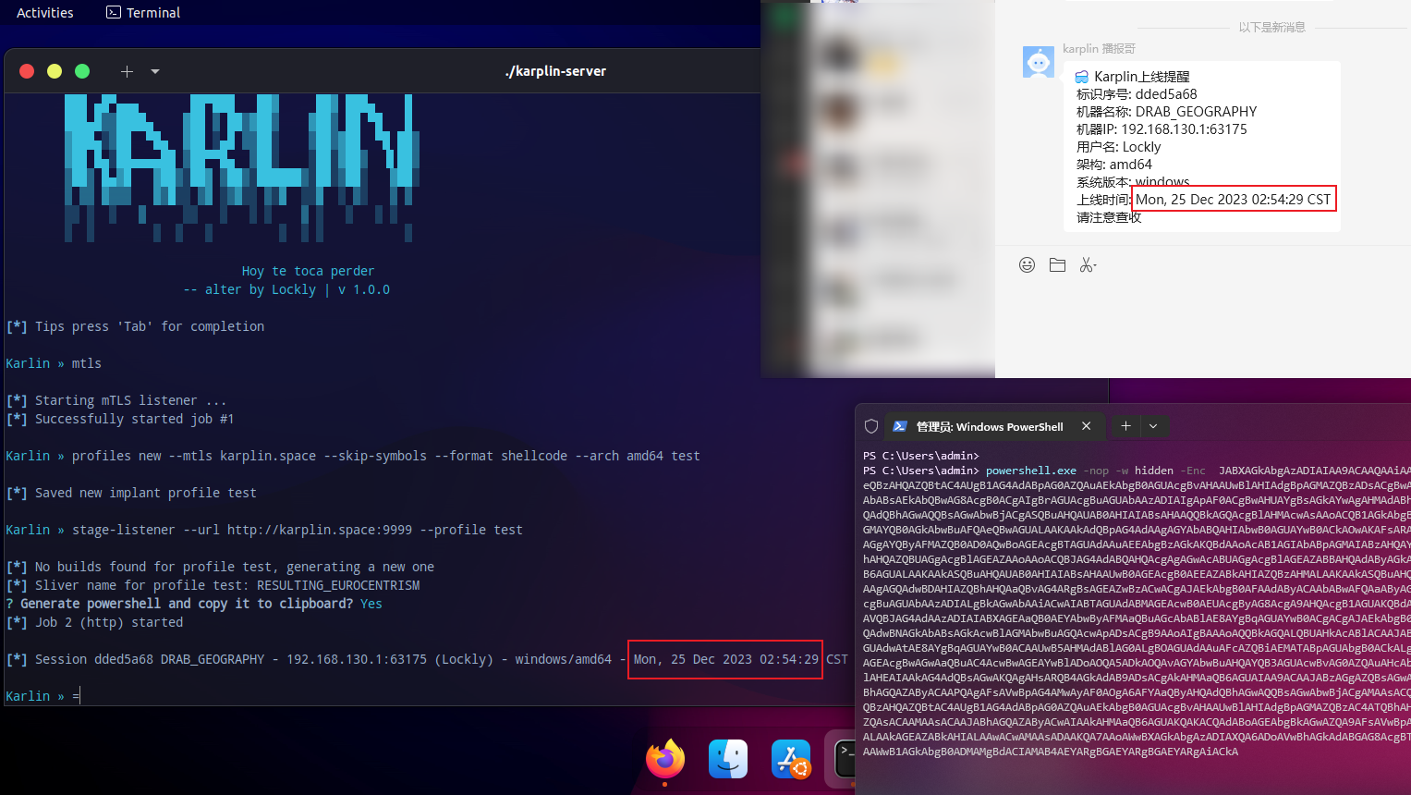
Task: Click the karplin bot avatar in chat
Action: [x=1039, y=62]
